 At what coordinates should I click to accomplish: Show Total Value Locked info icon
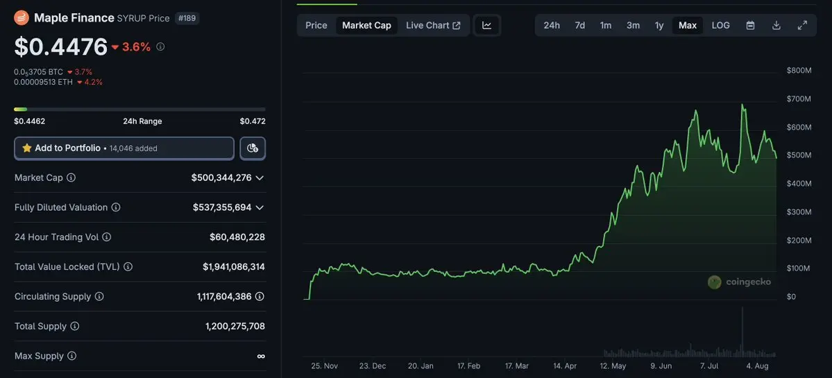click(128, 266)
